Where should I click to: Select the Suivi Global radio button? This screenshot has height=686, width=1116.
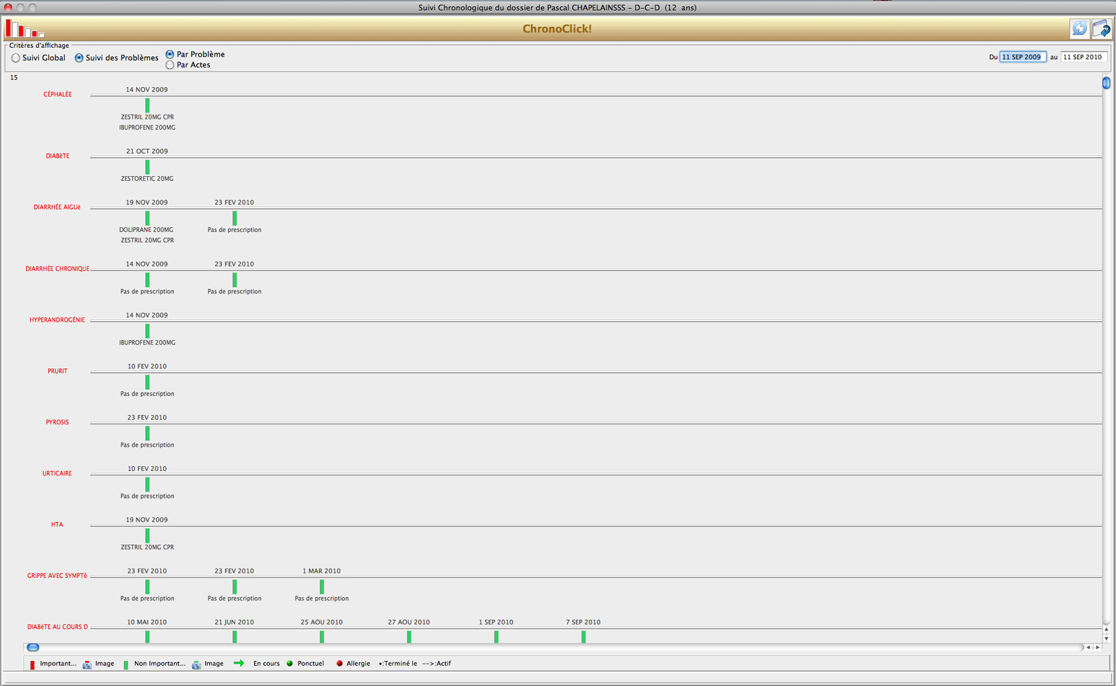[16, 58]
